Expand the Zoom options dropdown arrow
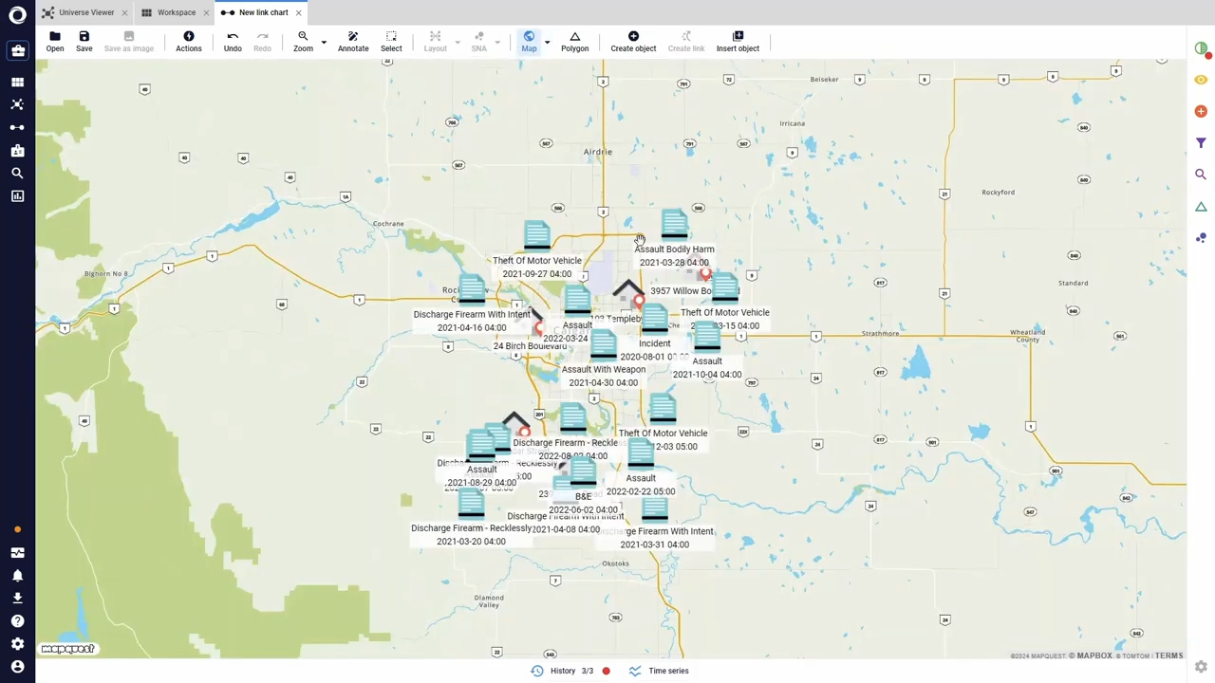This screenshot has height=683, width=1215. coord(324,42)
